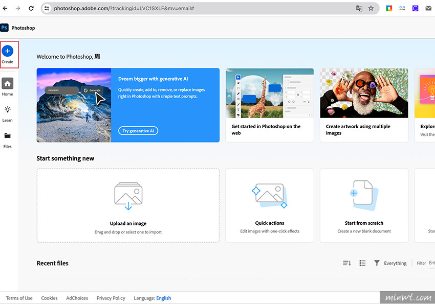Open the Cookies footer link
The height and width of the screenshot is (304, 435).
49,298
